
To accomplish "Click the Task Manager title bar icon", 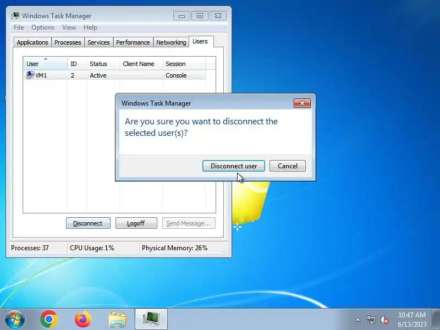I will pos(15,16).
